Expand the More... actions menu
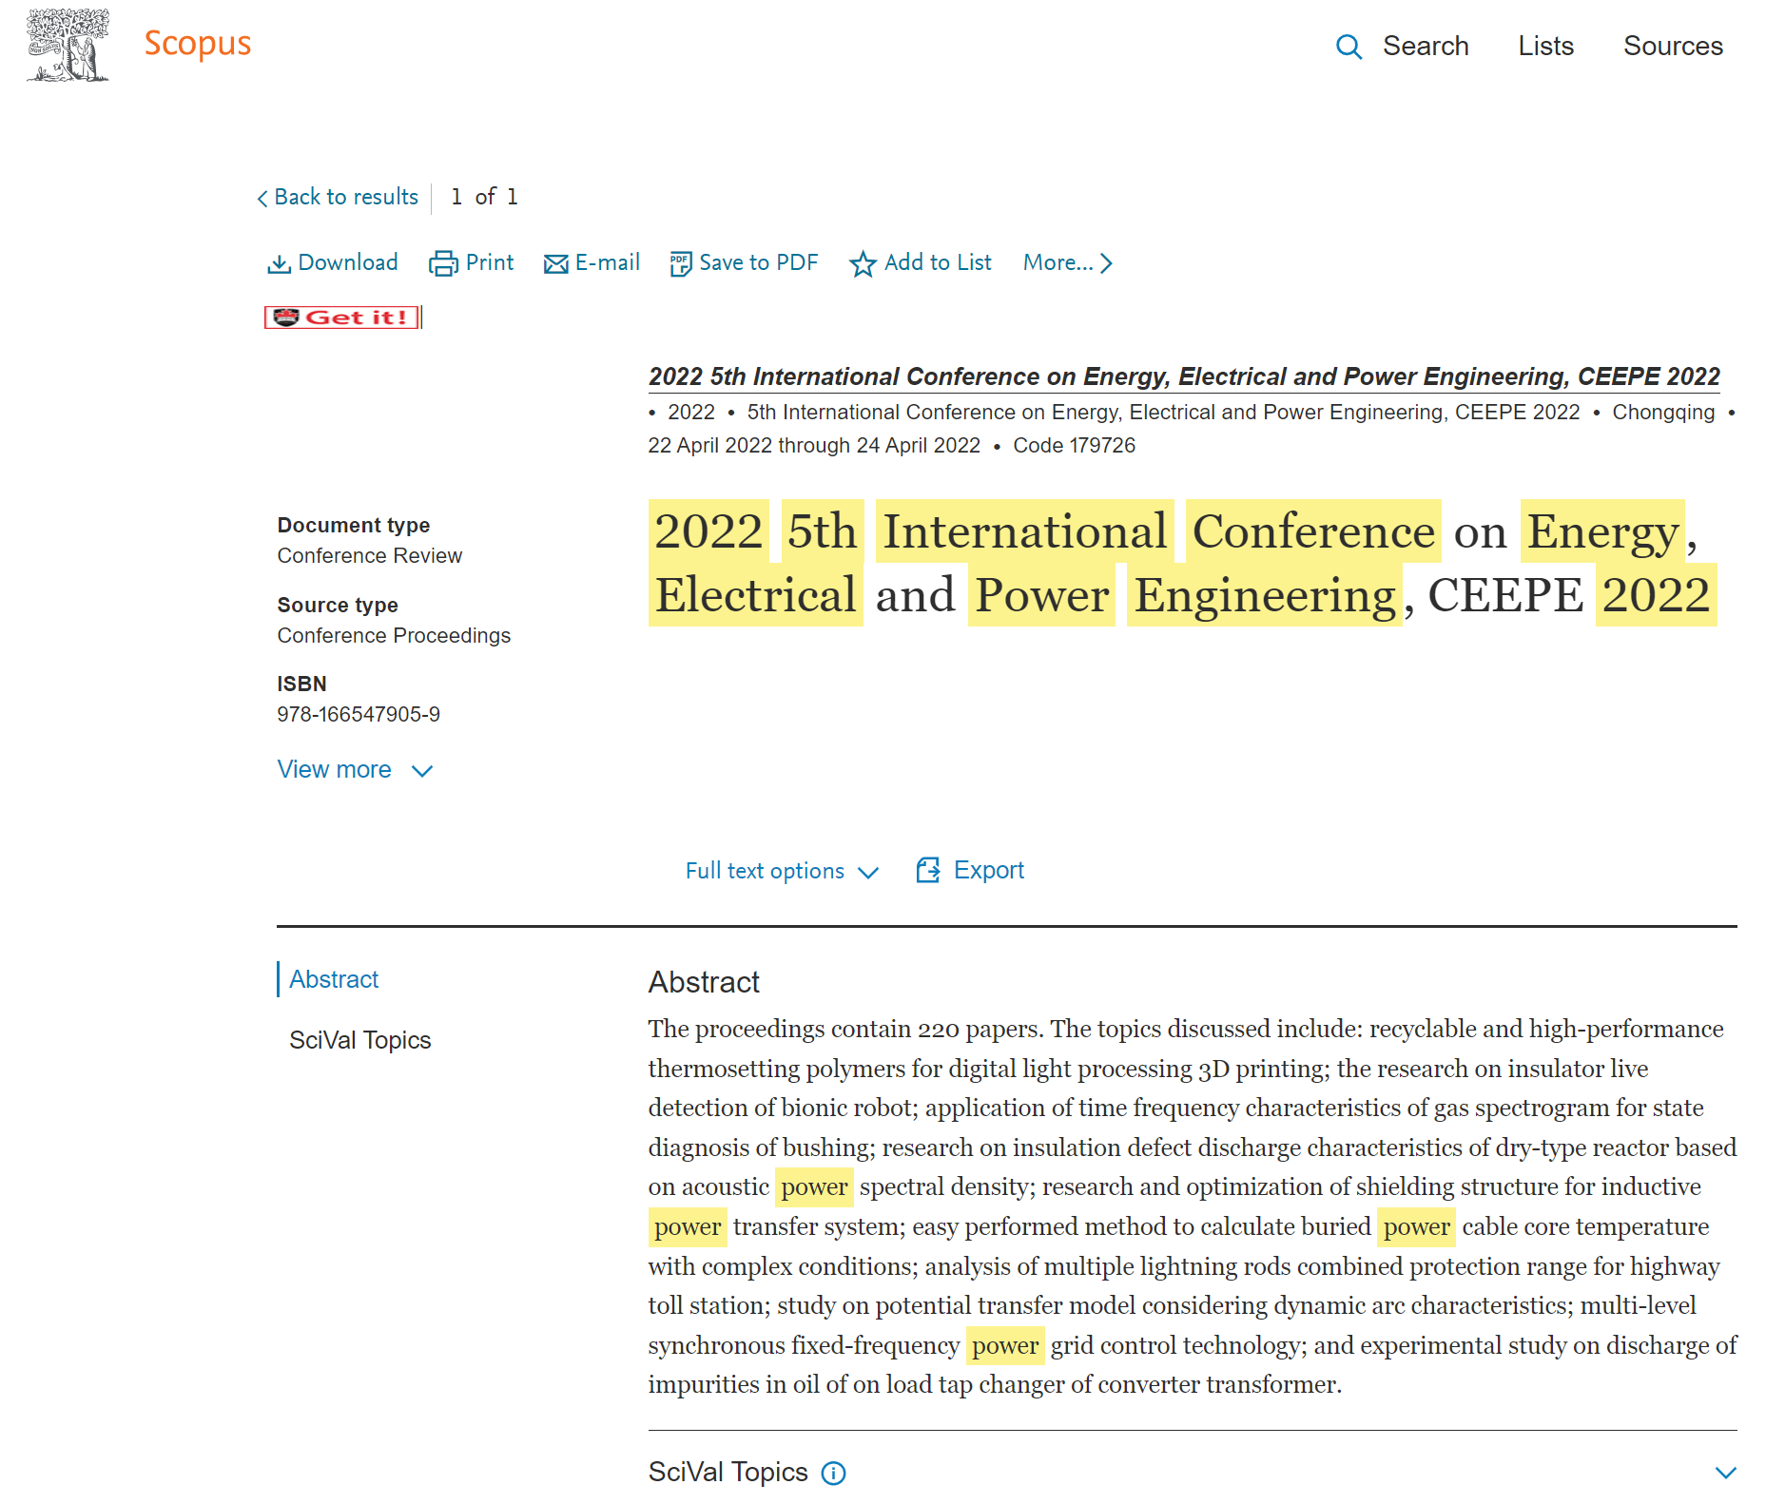Image resolution: width=1766 pixels, height=1504 pixels. [1067, 262]
